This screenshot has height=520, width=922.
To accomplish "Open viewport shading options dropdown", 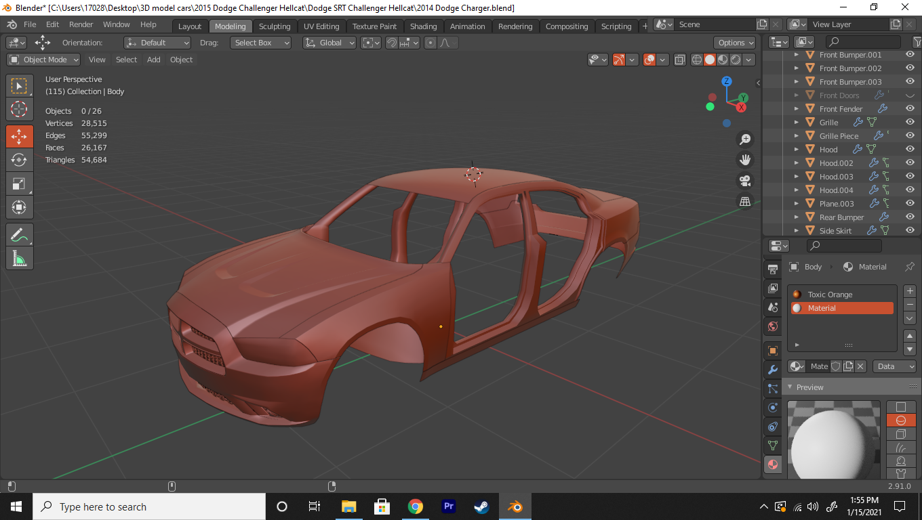I will tap(748, 60).
